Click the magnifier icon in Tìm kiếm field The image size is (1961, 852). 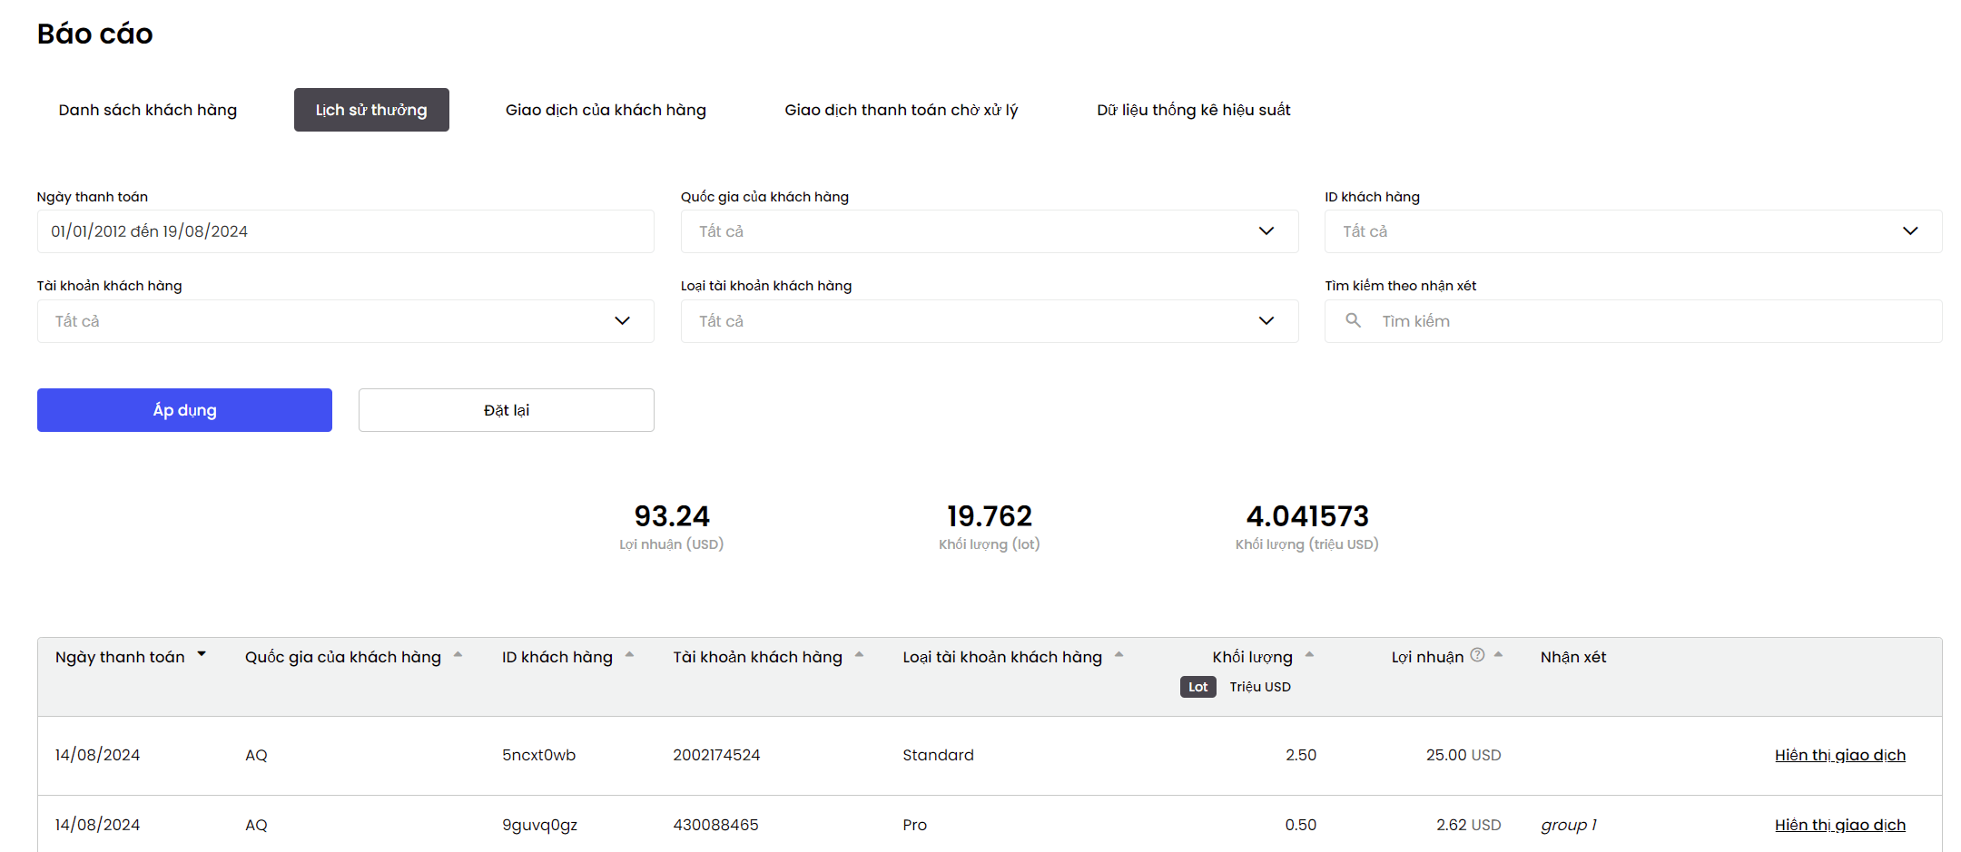point(1353,320)
